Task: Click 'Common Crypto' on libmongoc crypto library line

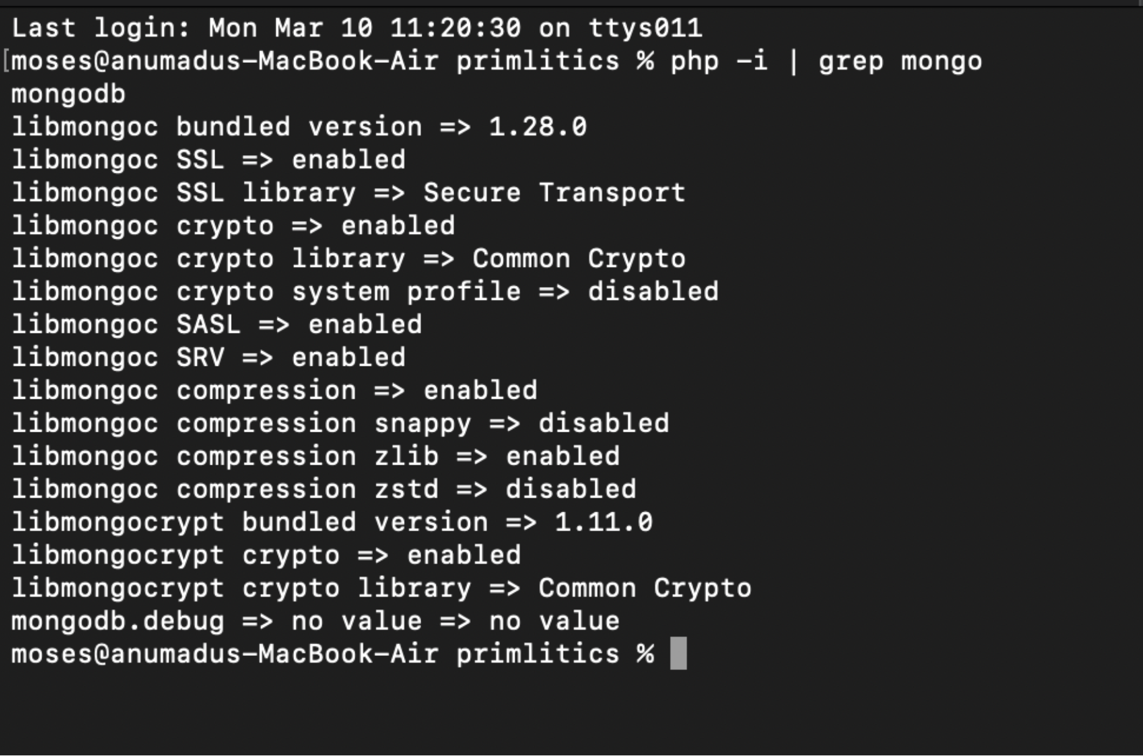Action: click(579, 259)
